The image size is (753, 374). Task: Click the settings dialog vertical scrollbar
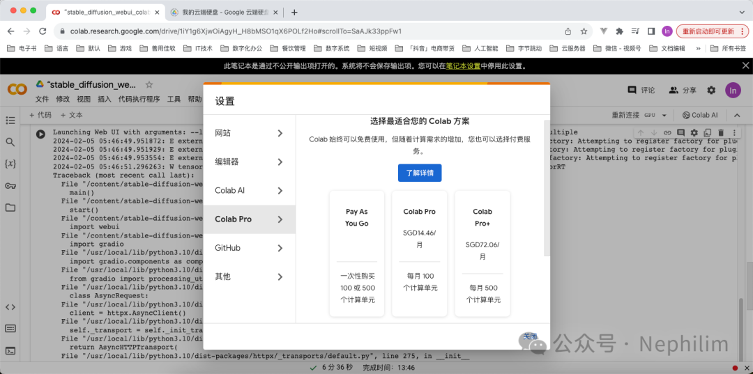point(547,189)
